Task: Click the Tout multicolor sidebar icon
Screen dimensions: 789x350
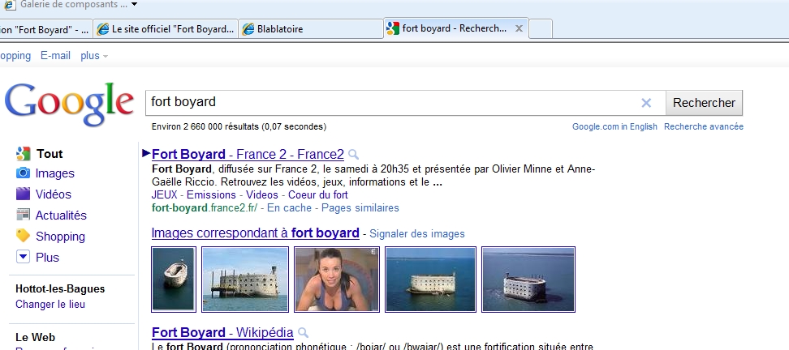Action: (24, 153)
